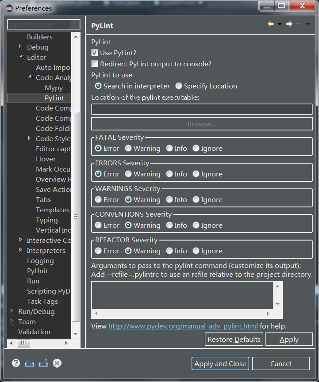Open the preferences view menu triangle
This screenshot has width=319, height=382.
(307, 24)
